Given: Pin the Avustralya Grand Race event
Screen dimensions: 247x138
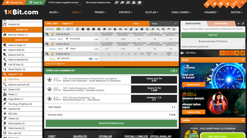Looking at the screenshot, I should [67, 39].
